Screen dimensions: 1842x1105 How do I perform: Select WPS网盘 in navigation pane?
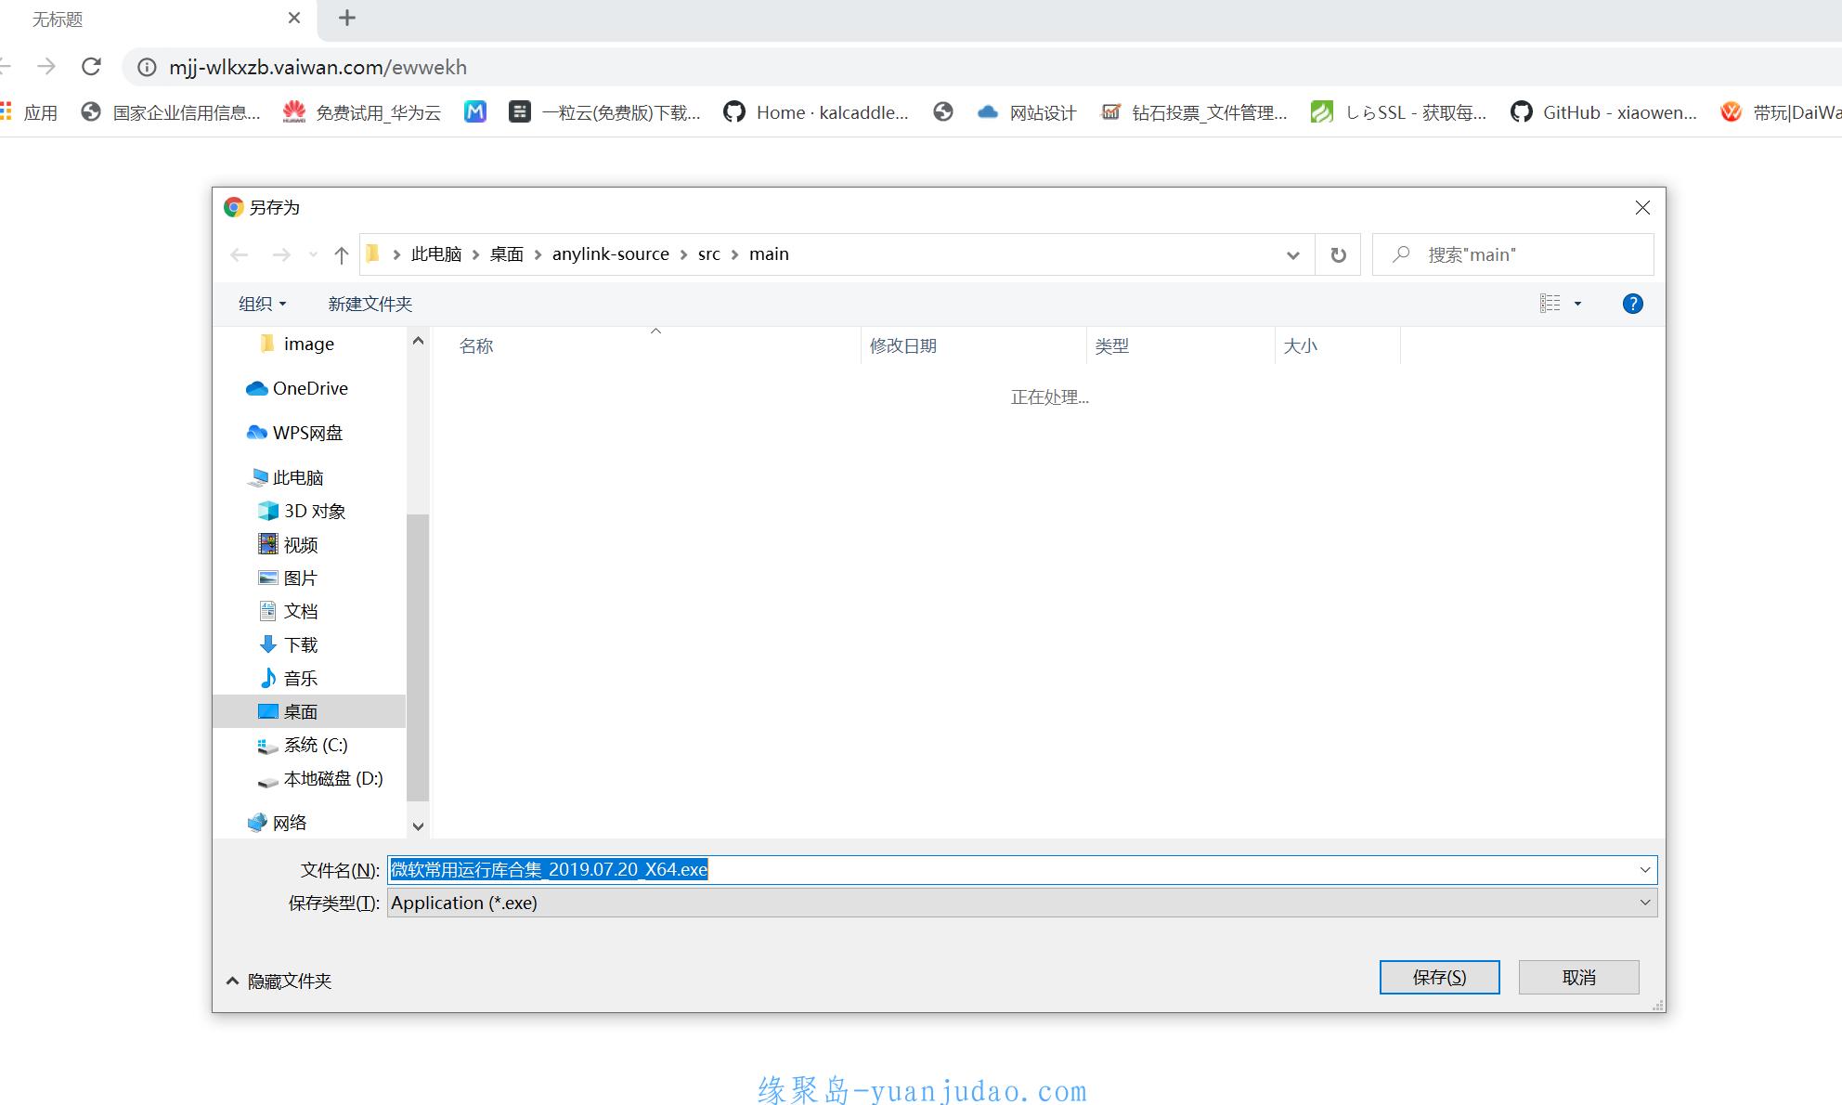309,433
